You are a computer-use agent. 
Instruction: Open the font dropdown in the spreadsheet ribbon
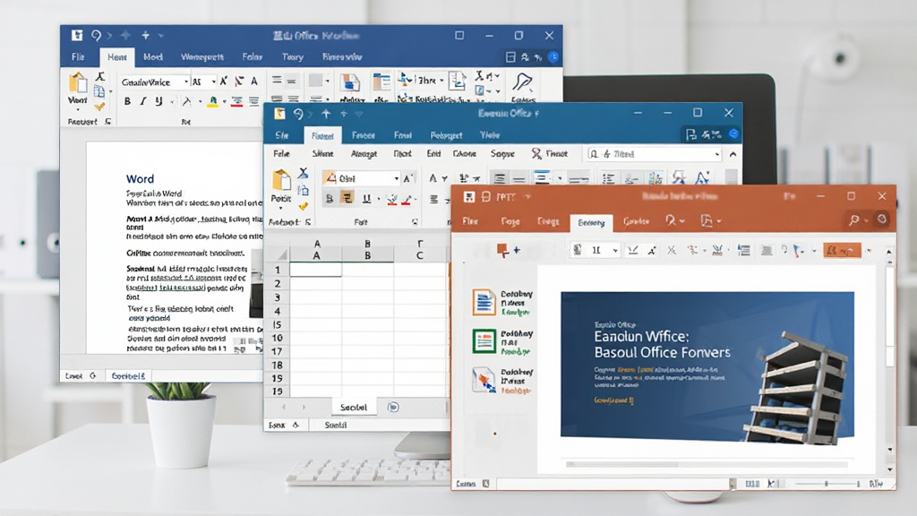point(396,178)
